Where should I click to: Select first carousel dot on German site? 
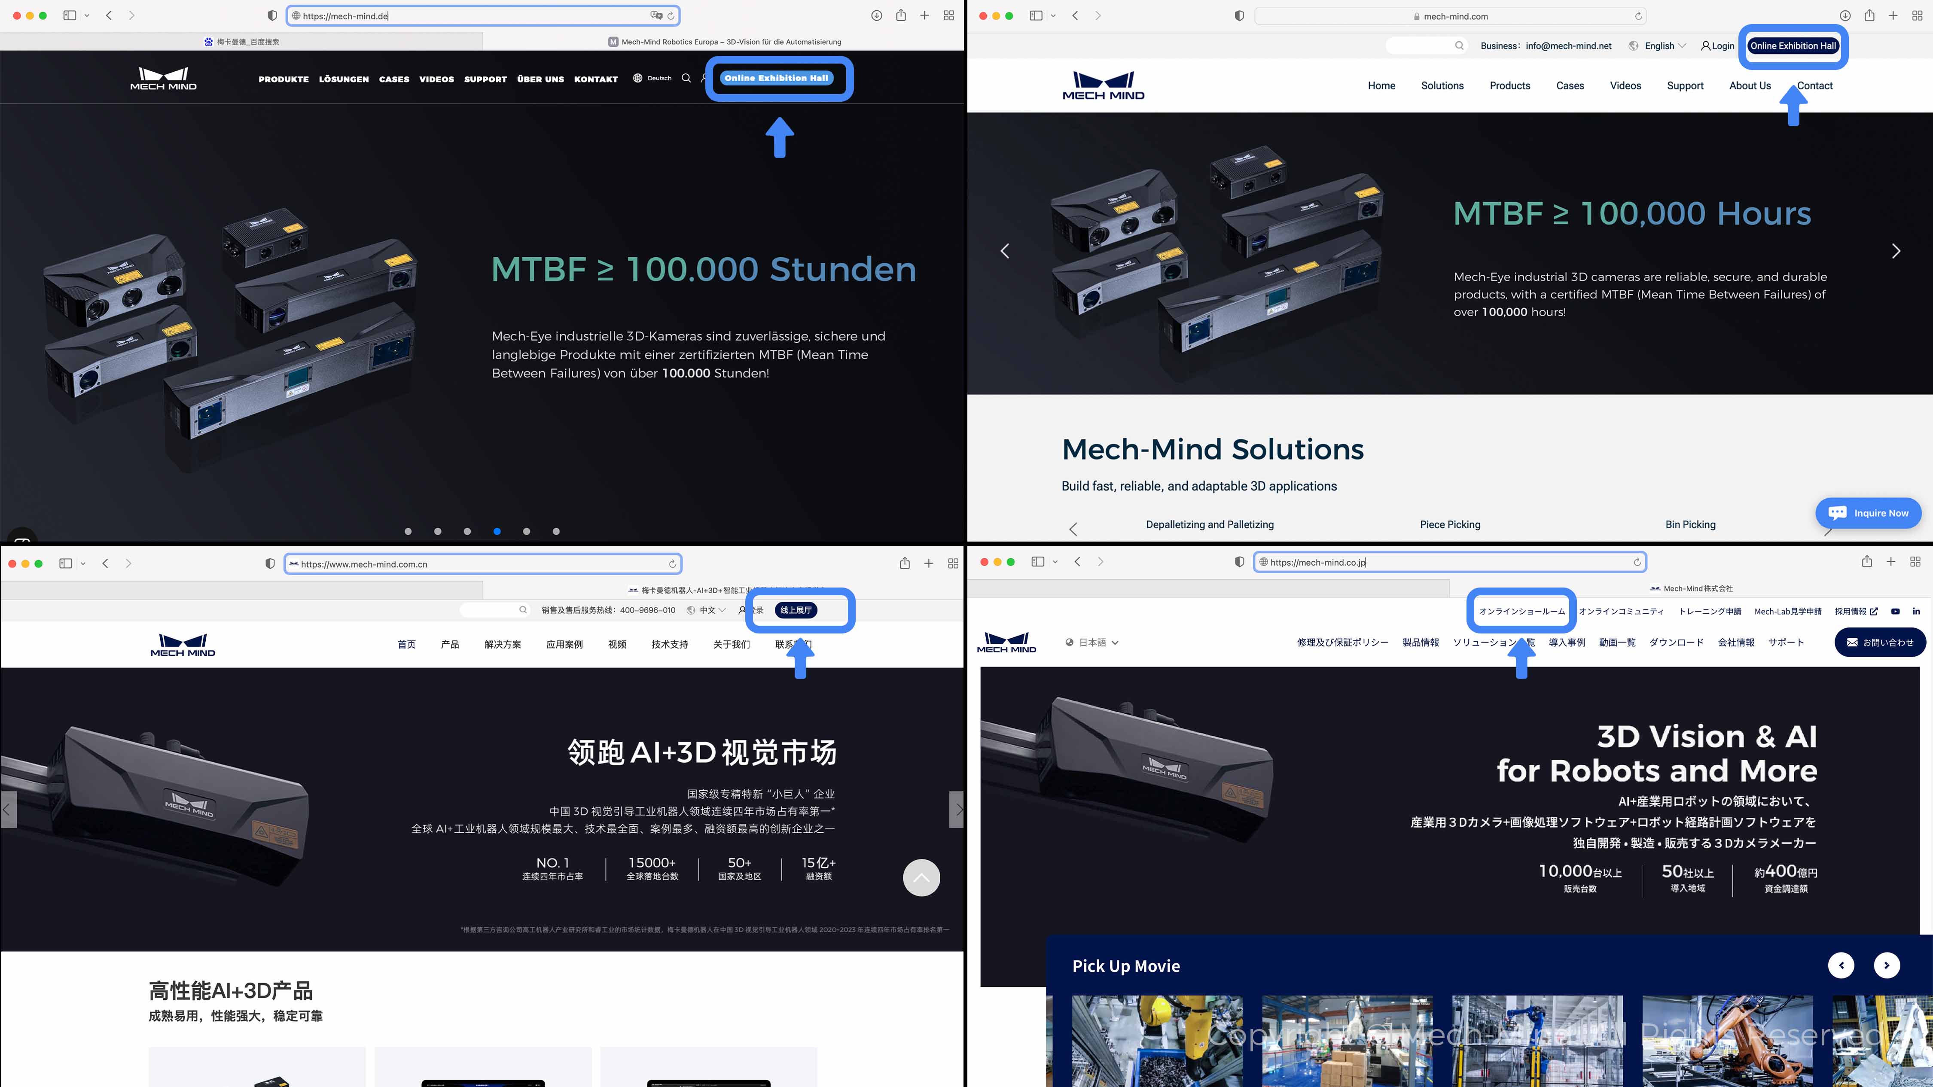click(x=408, y=531)
